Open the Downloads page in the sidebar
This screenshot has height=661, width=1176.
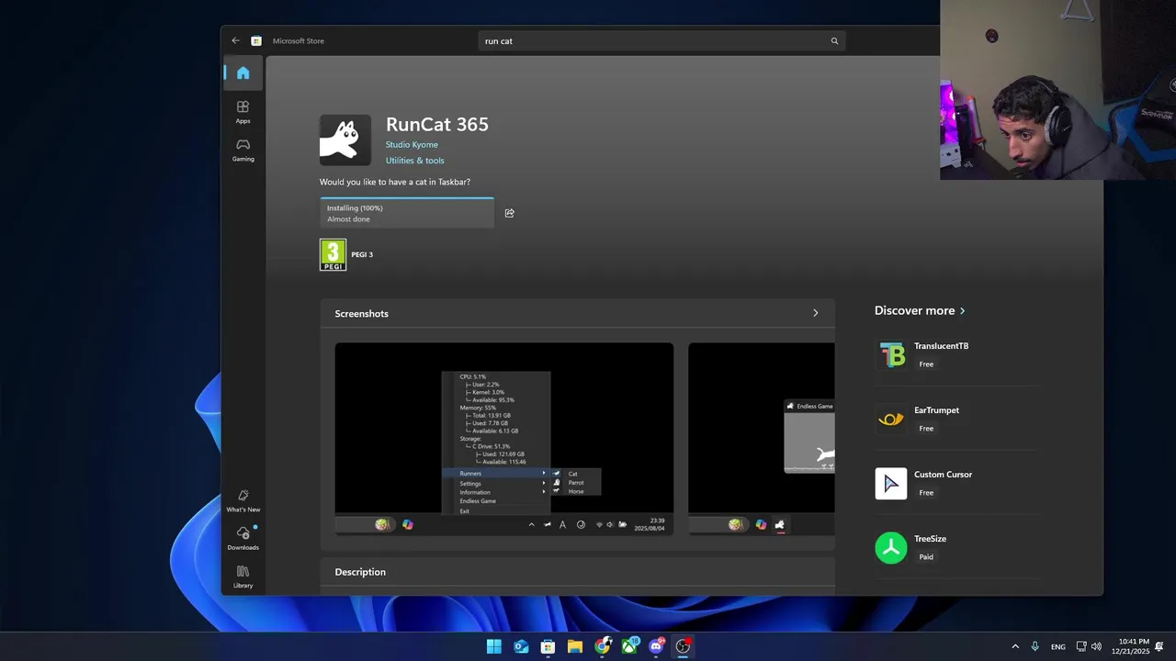click(243, 538)
